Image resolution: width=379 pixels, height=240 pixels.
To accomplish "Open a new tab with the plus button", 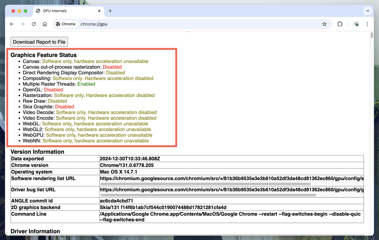I will 110,11.
